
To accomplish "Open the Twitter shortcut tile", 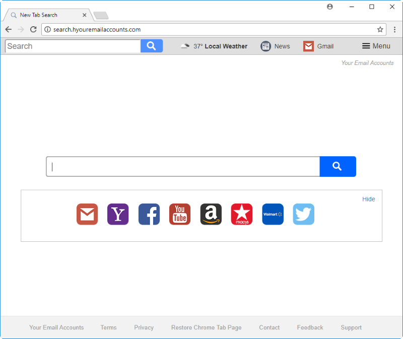I will (x=304, y=214).
